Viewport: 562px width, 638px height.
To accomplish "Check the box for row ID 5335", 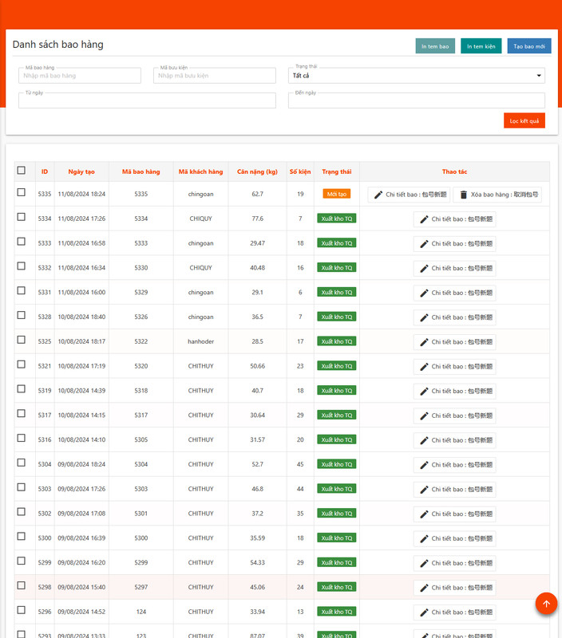I will click(22, 192).
